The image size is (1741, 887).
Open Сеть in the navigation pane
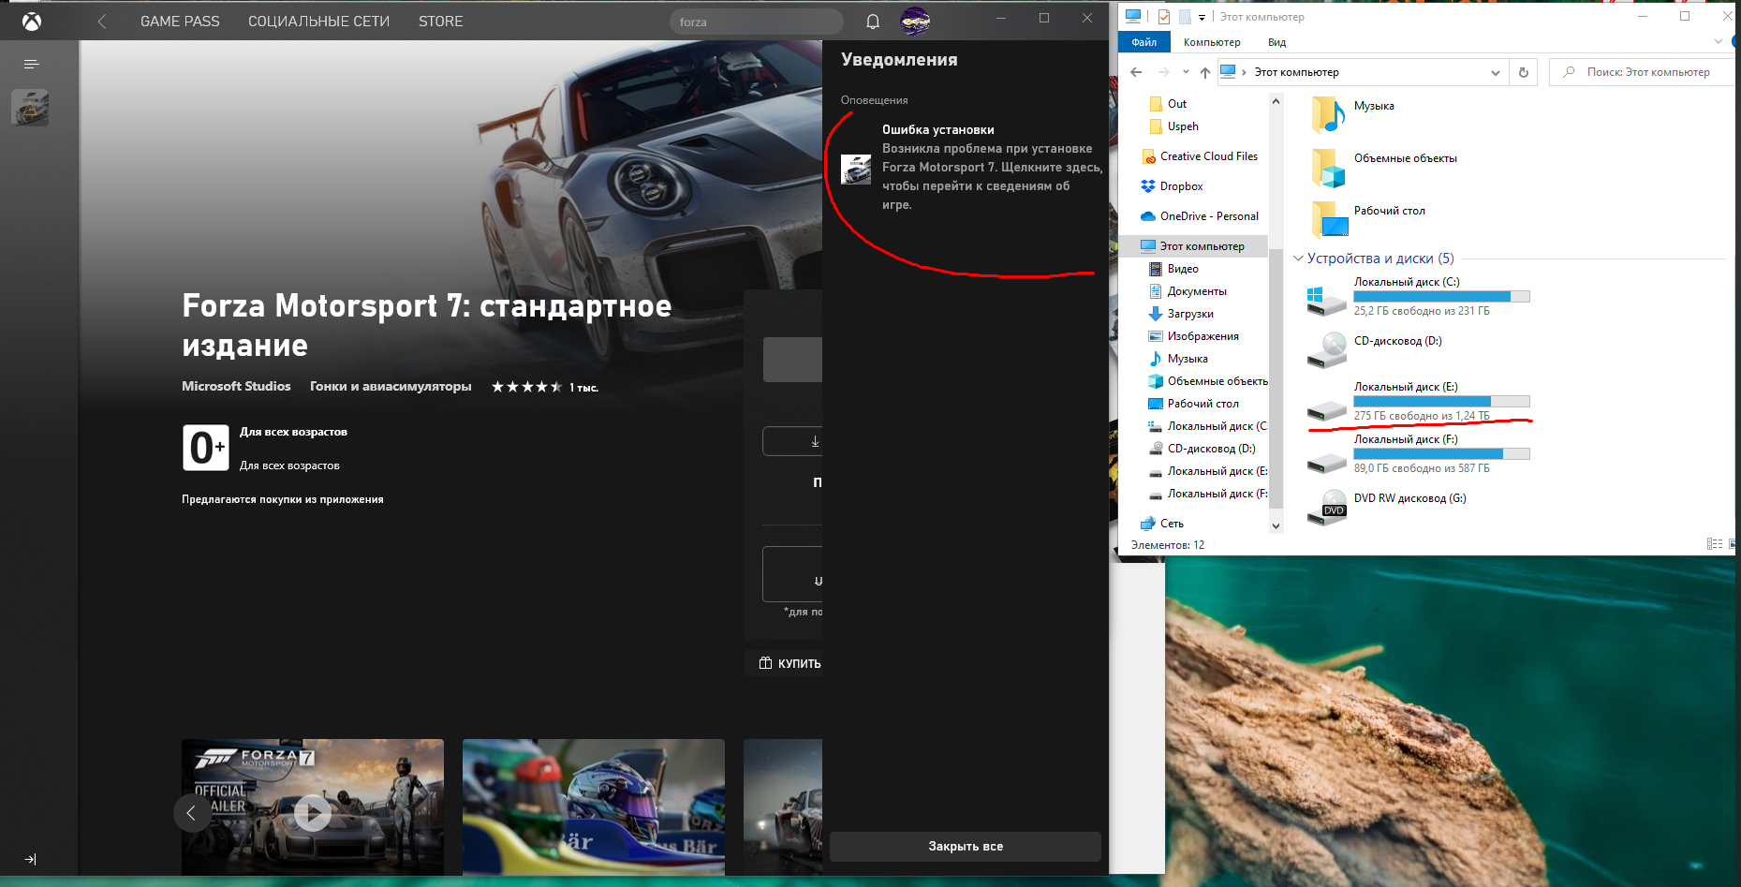1162,524
